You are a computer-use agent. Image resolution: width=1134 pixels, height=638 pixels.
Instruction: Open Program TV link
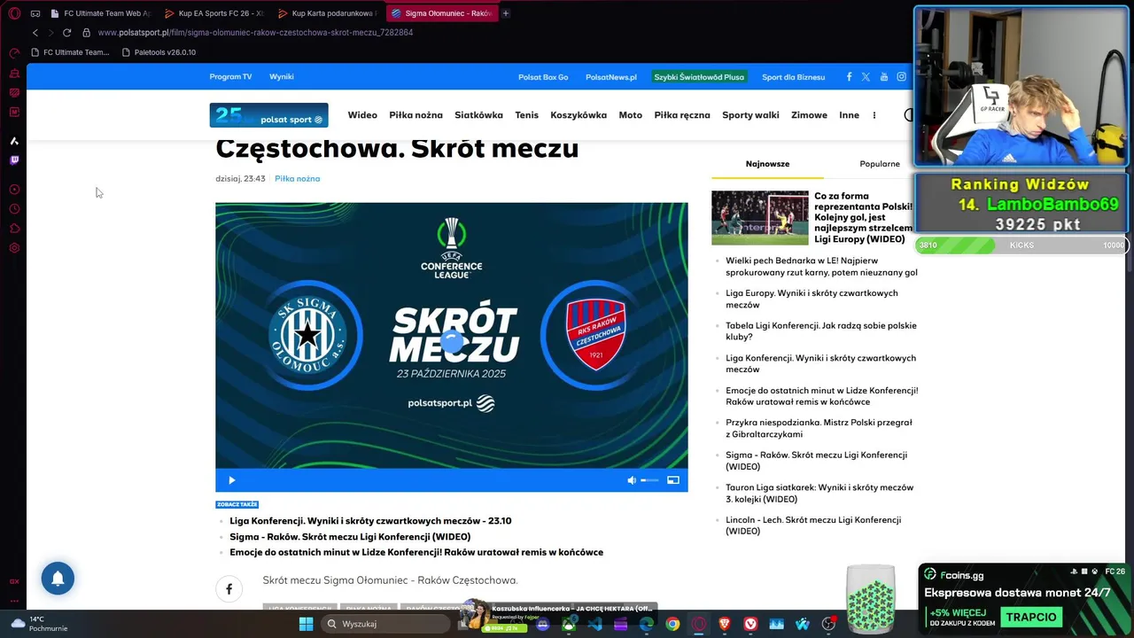[x=230, y=77]
